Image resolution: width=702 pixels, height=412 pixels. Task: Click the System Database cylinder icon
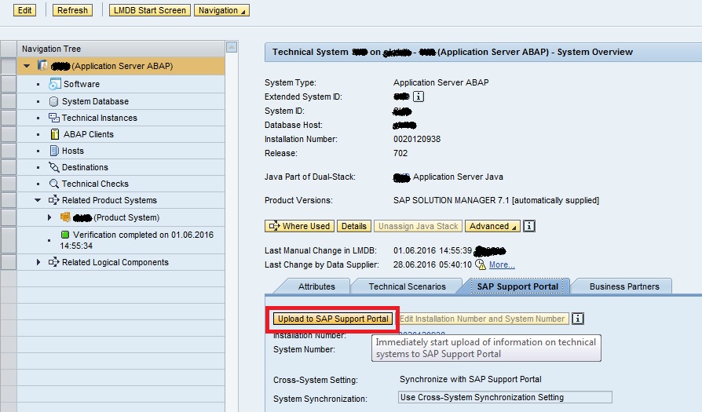point(54,101)
